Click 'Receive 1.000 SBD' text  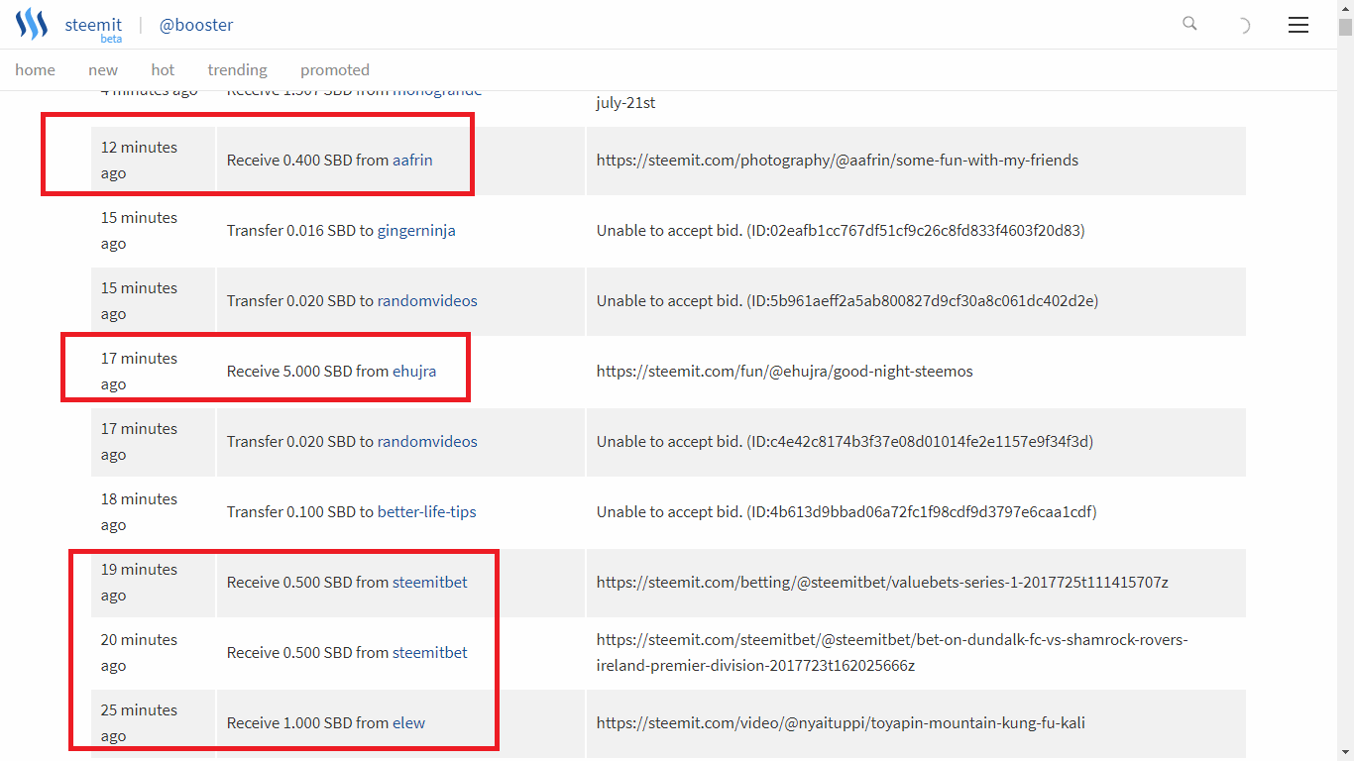pos(289,722)
